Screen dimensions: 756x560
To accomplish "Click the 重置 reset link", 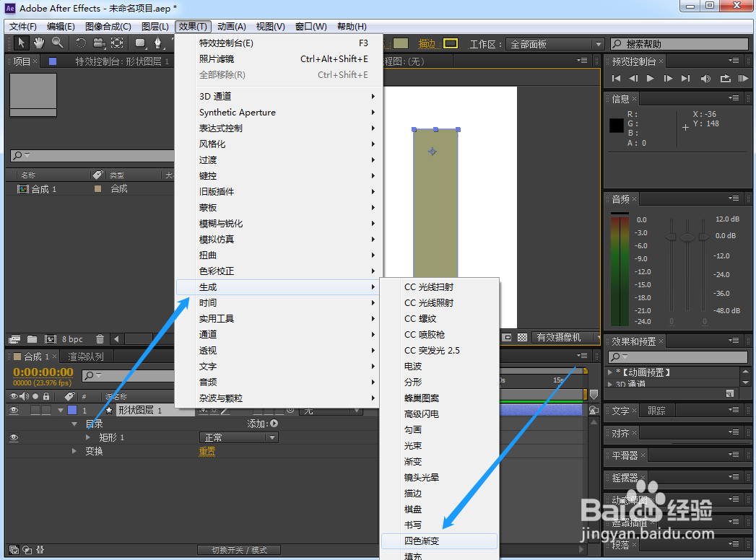I will (x=207, y=452).
